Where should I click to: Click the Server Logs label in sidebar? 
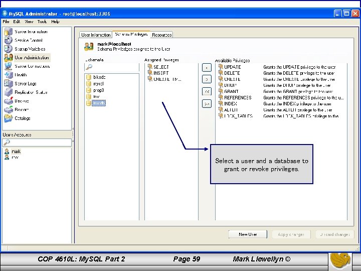pyautogui.click(x=26, y=84)
